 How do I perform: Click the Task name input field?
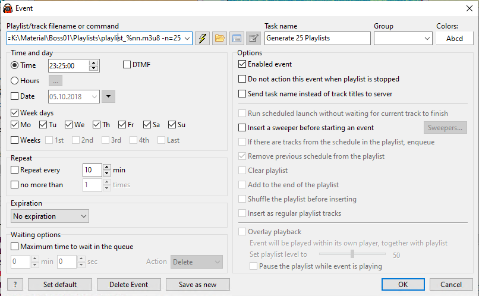(317, 39)
